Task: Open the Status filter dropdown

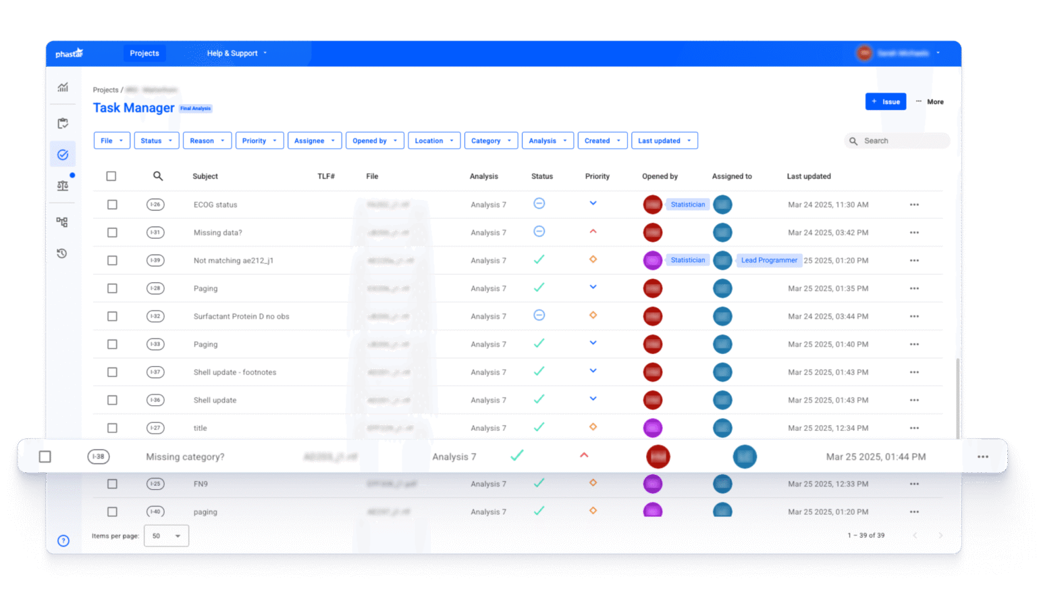Action: (156, 140)
